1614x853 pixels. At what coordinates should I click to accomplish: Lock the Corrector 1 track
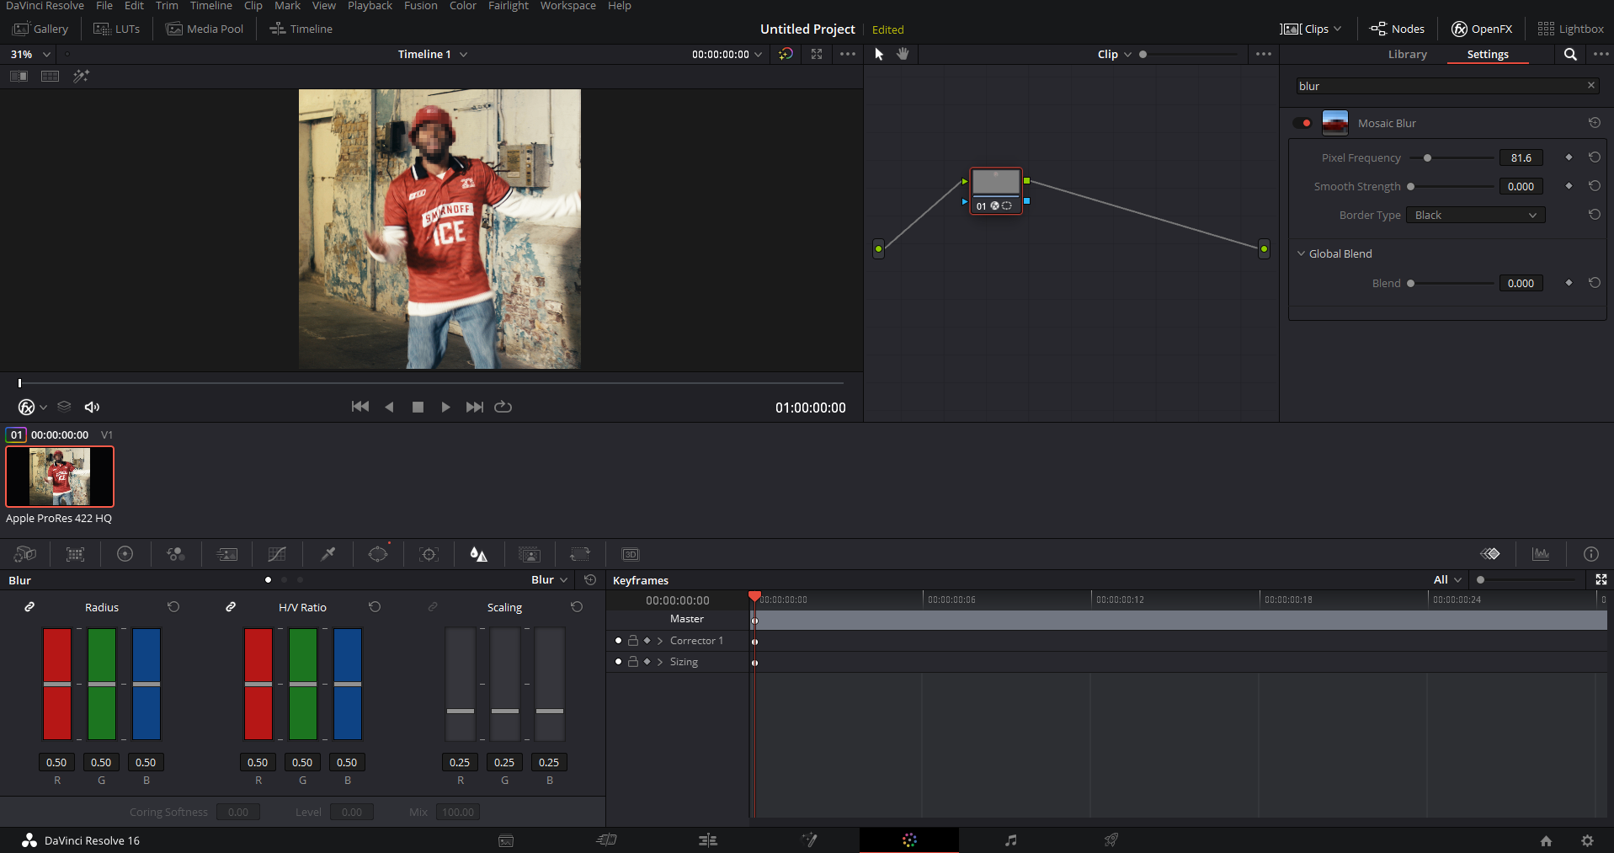(x=633, y=640)
